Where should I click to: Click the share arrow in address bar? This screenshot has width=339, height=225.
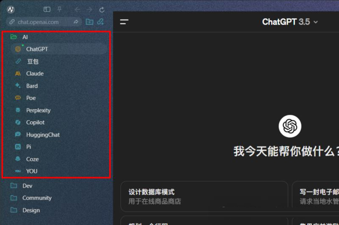click(76, 22)
